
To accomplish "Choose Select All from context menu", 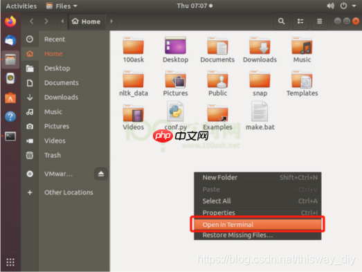I will point(257,201).
